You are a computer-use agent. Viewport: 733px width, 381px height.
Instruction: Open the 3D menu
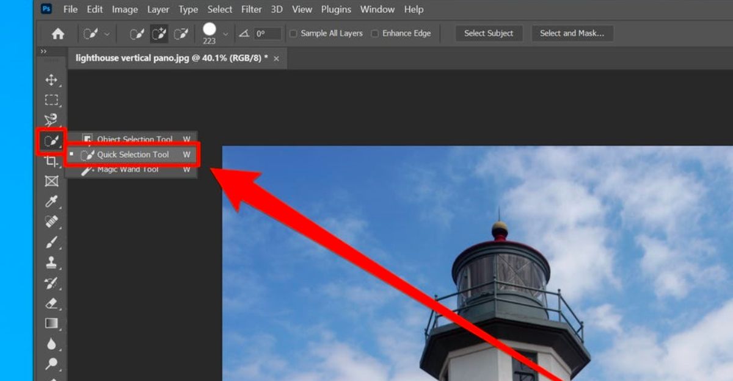tap(277, 9)
